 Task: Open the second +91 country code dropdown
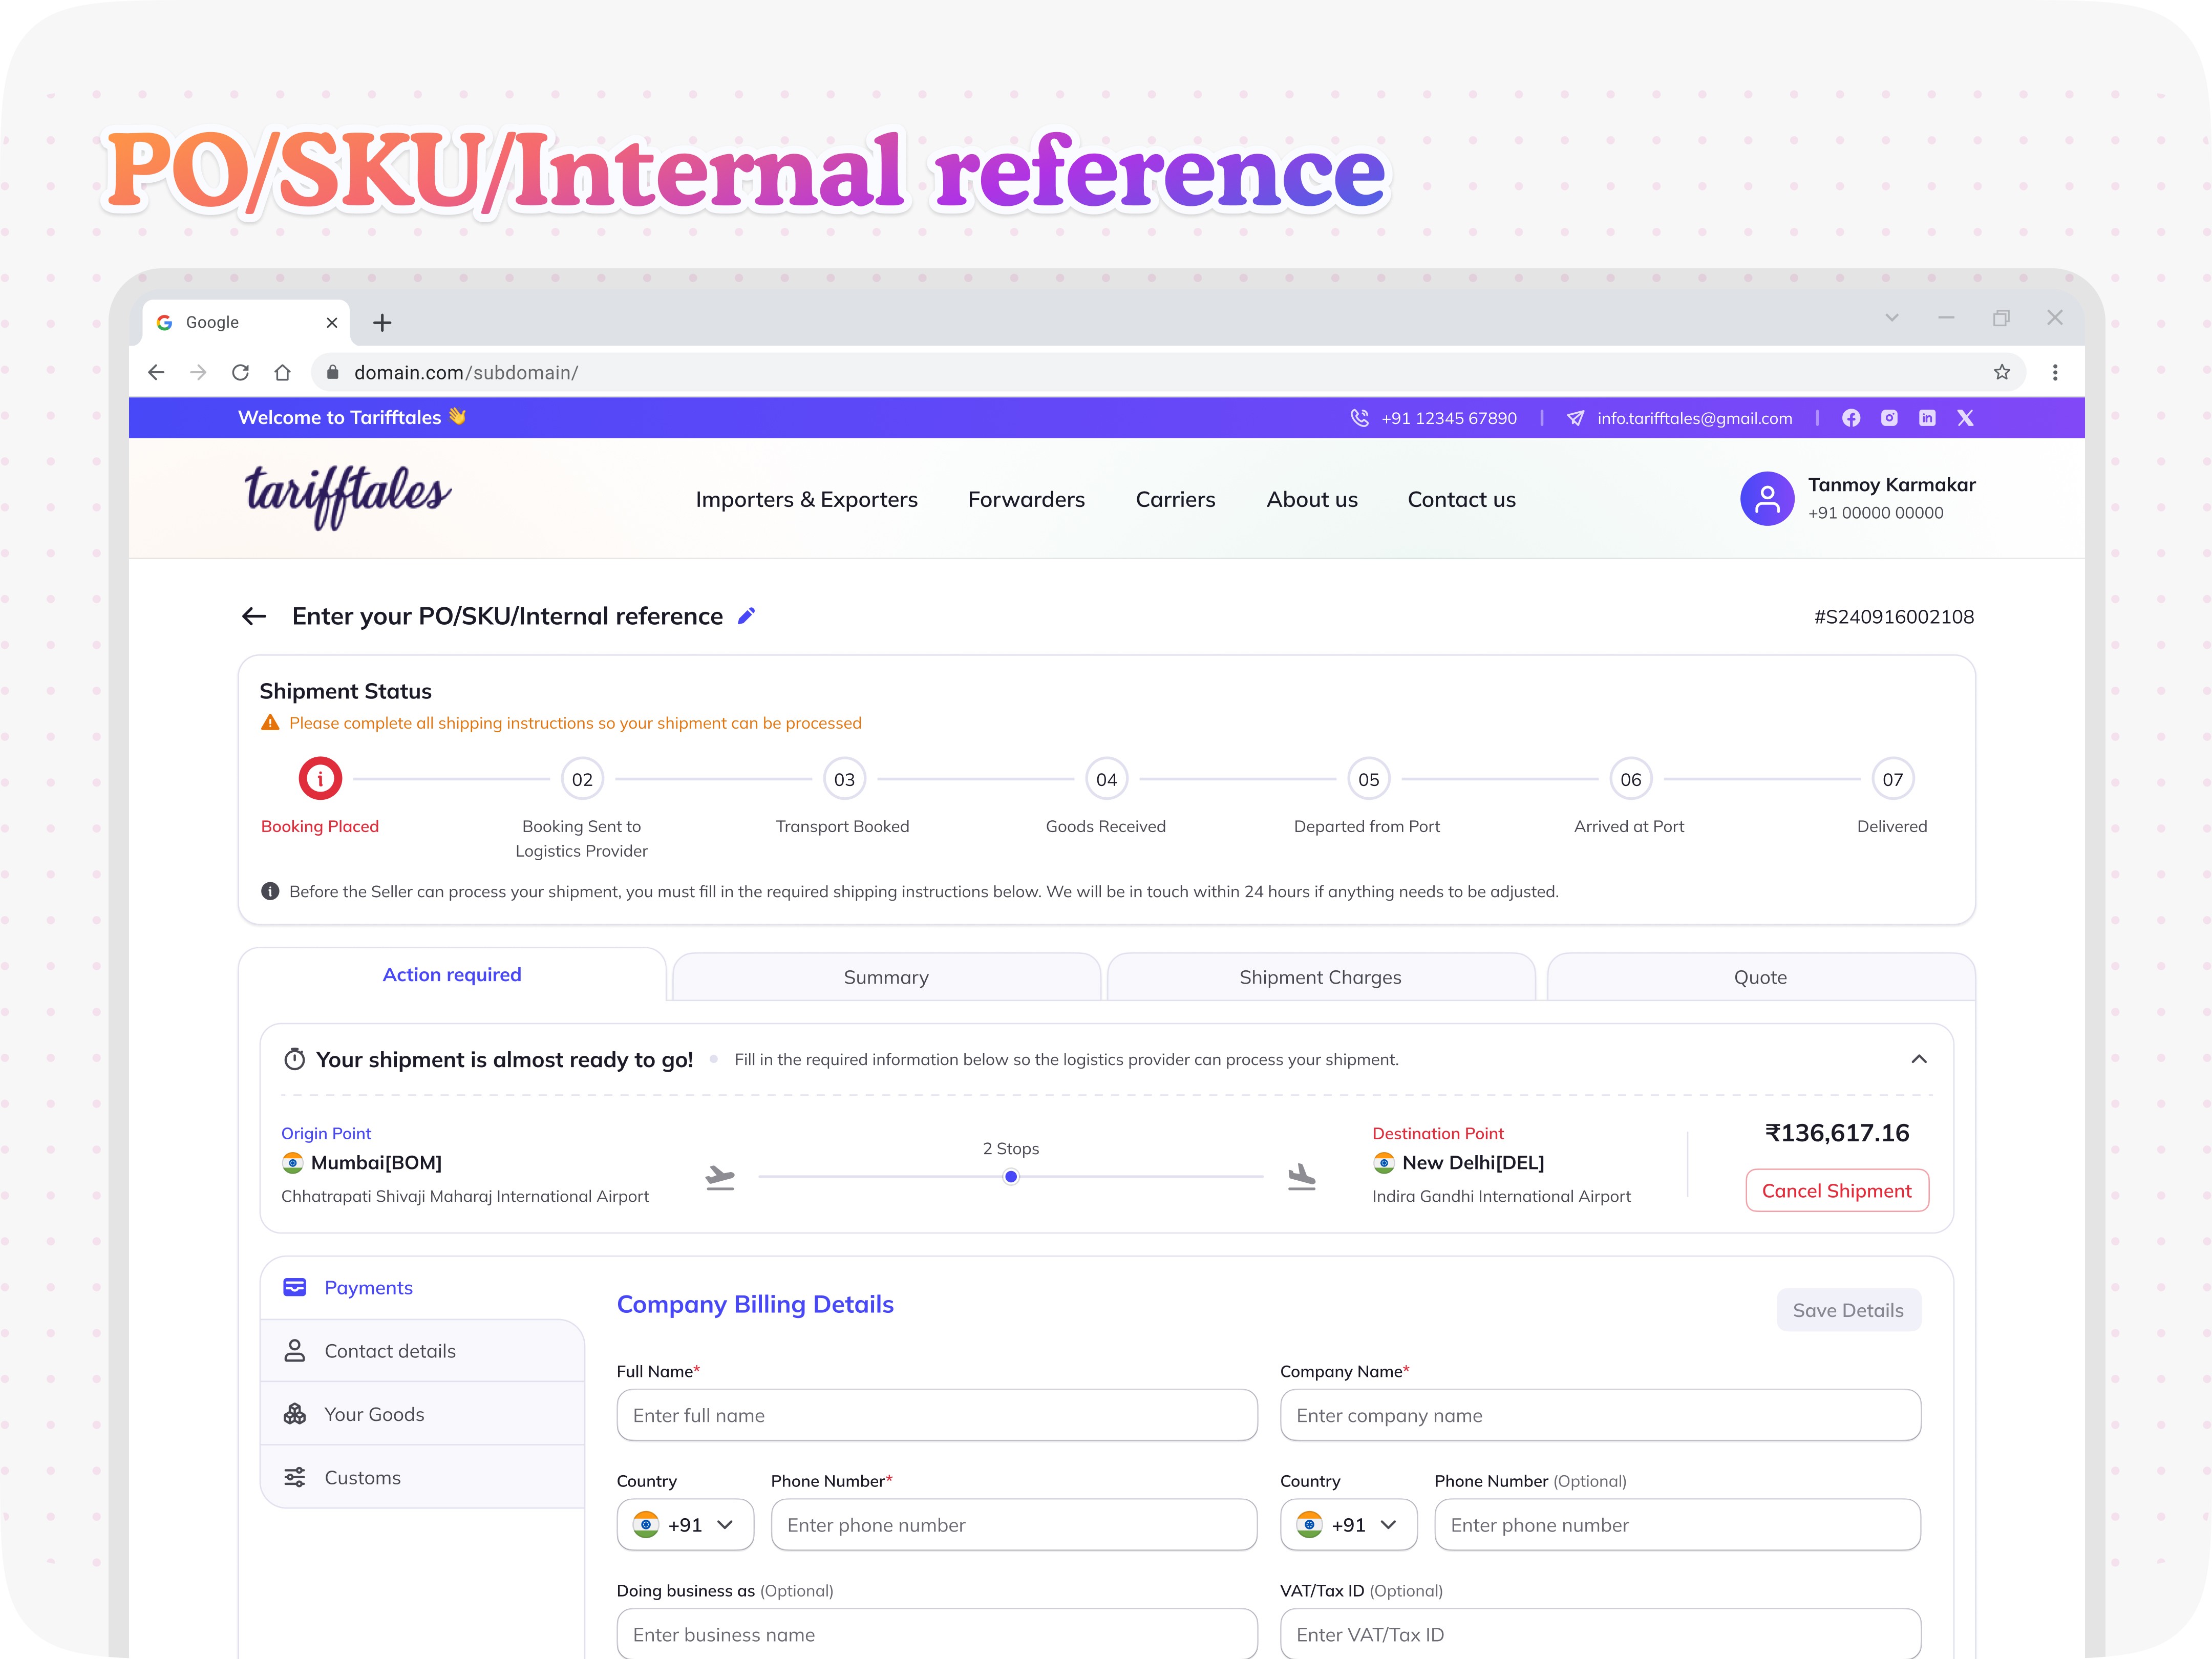click(x=1348, y=1524)
